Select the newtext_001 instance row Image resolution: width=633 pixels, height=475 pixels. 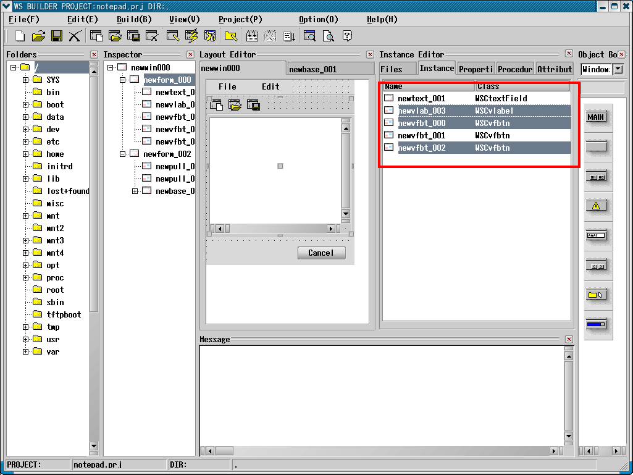click(476, 98)
